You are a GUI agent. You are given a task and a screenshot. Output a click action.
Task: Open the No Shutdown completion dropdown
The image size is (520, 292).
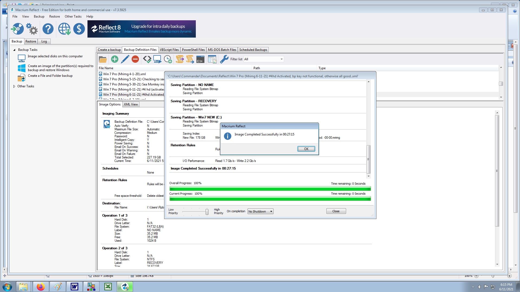(260, 211)
